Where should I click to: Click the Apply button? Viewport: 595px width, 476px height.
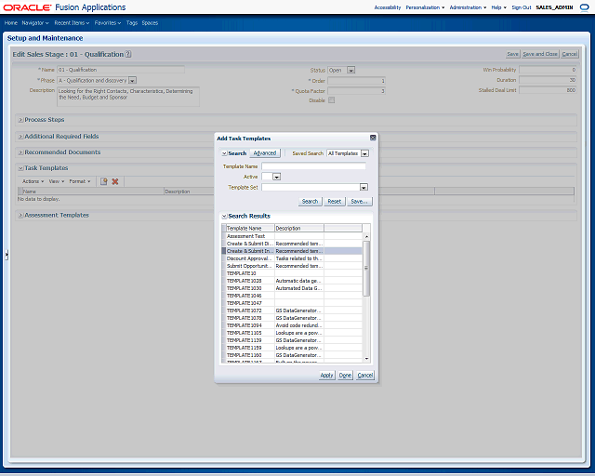[x=326, y=376]
